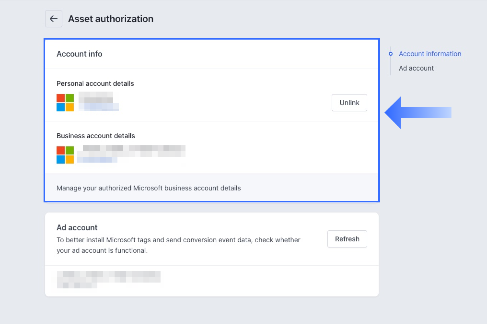487x324 pixels.
Task: Select the Personal account details label
Action: pos(95,83)
